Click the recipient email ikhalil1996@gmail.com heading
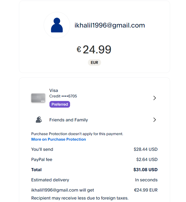This screenshot has height=202, width=186. click(x=110, y=25)
